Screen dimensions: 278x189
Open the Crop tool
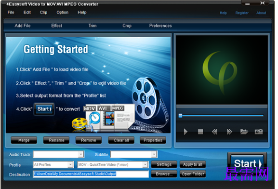(x=127, y=26)
